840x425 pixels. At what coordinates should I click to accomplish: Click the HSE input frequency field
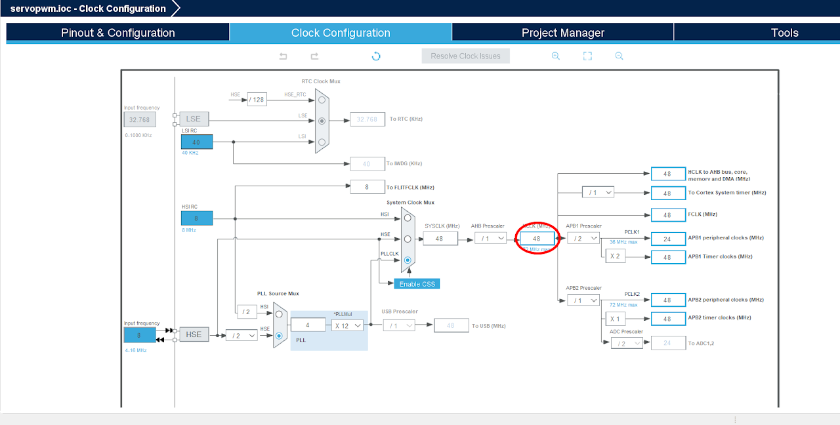tap(139, 335)
